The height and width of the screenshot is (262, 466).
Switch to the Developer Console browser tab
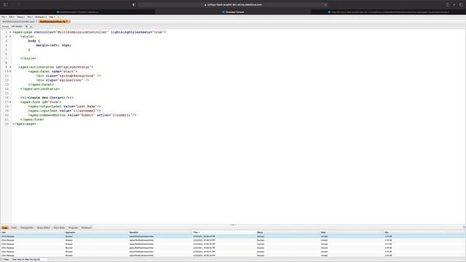pyautogui.click(x=233, y=12)
